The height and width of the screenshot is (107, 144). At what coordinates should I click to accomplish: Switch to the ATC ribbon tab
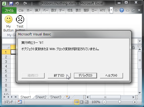pos(102,10)
